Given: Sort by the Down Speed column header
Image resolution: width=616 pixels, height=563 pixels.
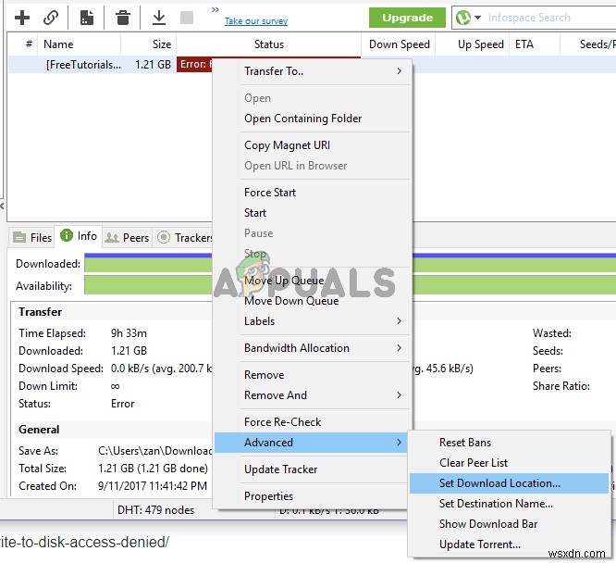Looking at the screenshot, I should [x=400, y=44].
